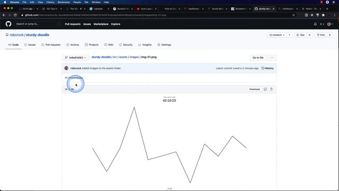Open the user avatar menu

[330, 24]
